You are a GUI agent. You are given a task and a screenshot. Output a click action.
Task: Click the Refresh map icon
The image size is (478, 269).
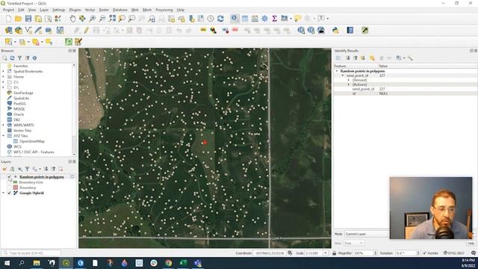[221, 19]
